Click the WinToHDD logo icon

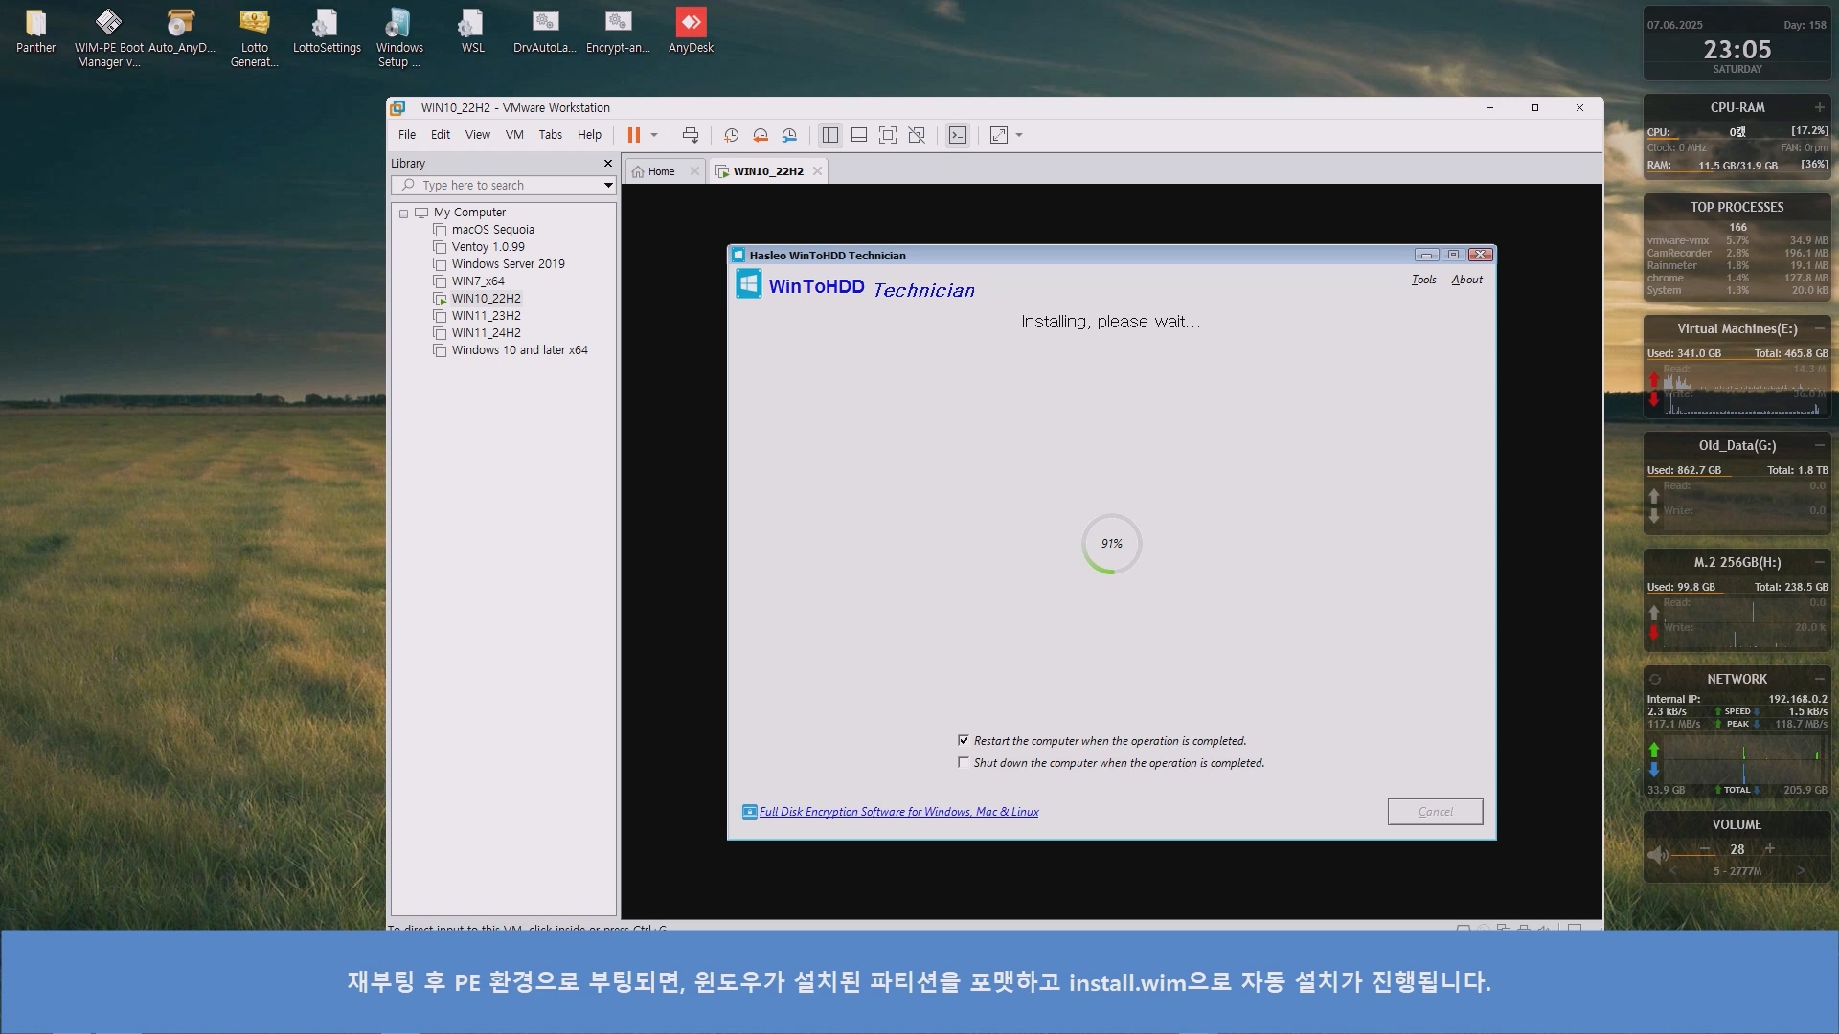(x=749, y=284)
